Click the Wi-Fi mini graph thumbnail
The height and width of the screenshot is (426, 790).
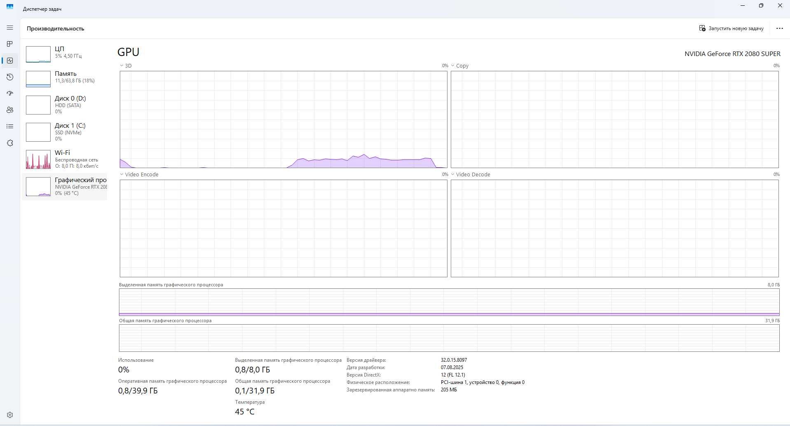click(x=38, y=159)
